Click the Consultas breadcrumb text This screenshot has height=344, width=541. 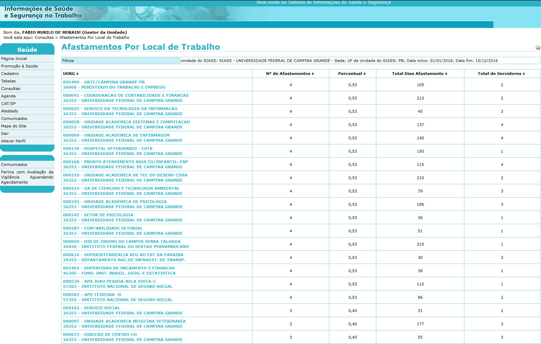click(44, 37)
